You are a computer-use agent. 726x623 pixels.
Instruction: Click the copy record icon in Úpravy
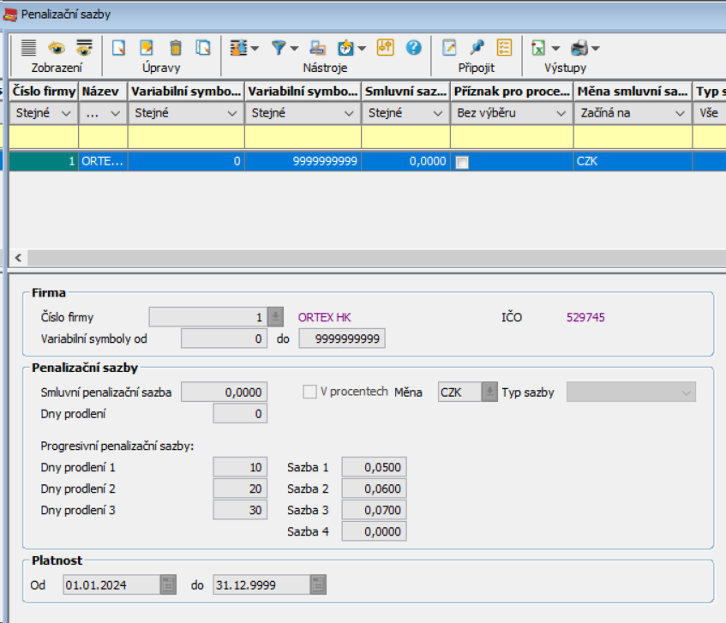coord(203,48)
